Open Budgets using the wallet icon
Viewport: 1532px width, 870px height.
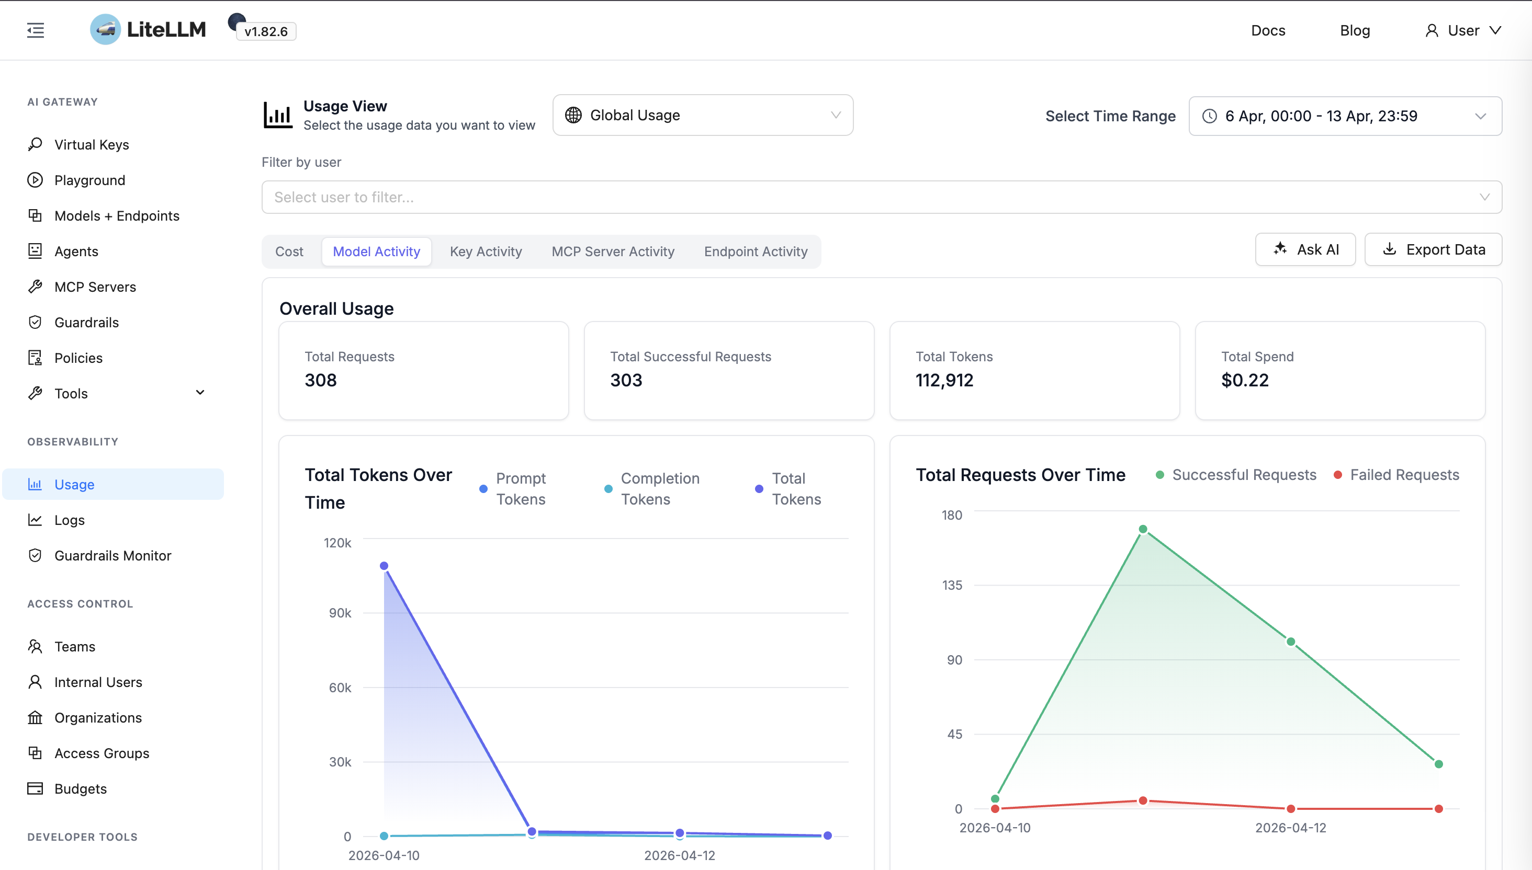[35, 788]
